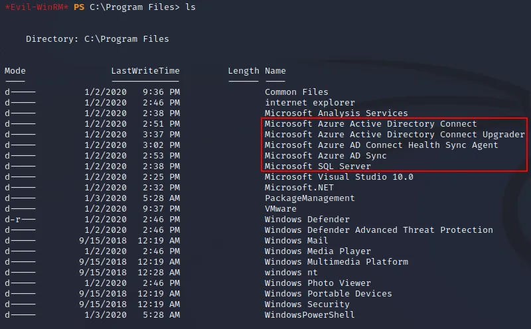This screenshot has width=531, height=329.
Task: Select 'Microsoft Analysis Services' entry
Action: point(337,113)
